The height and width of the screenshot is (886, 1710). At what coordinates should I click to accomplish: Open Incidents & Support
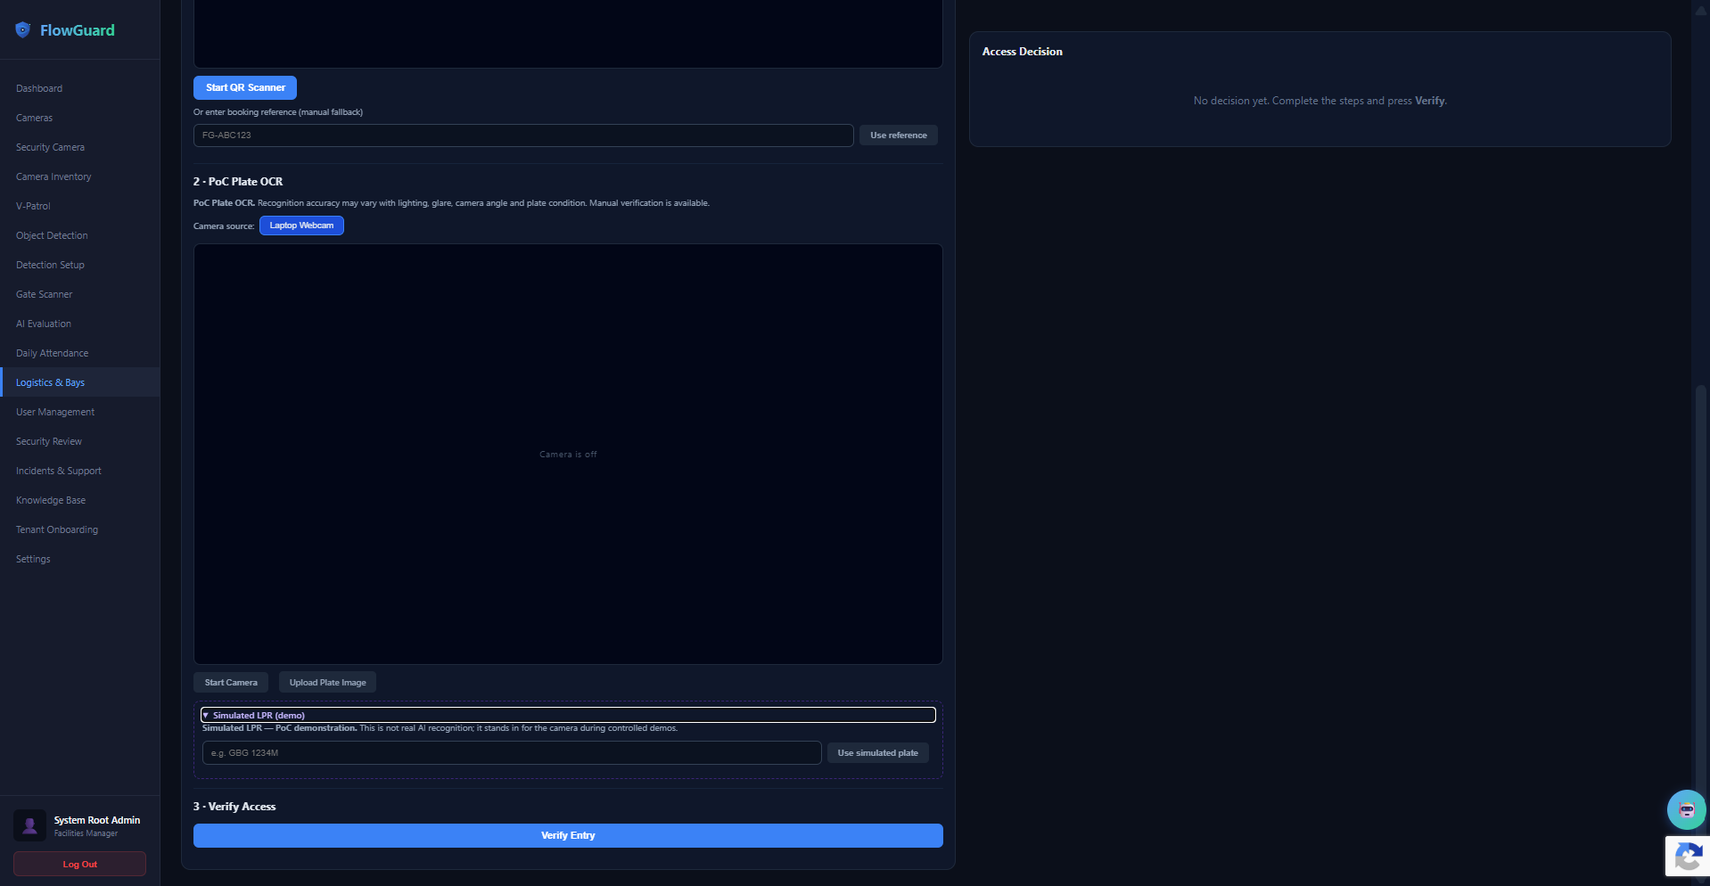59,471
